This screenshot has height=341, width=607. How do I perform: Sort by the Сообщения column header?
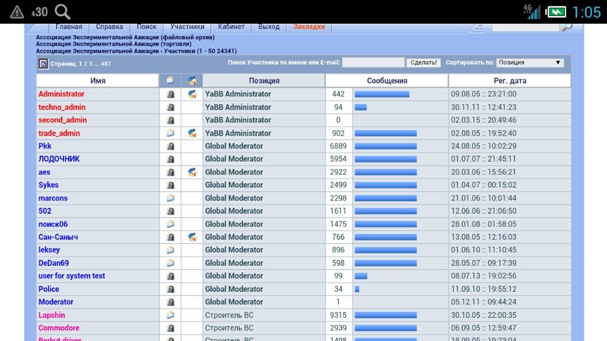tap(386, 81)
